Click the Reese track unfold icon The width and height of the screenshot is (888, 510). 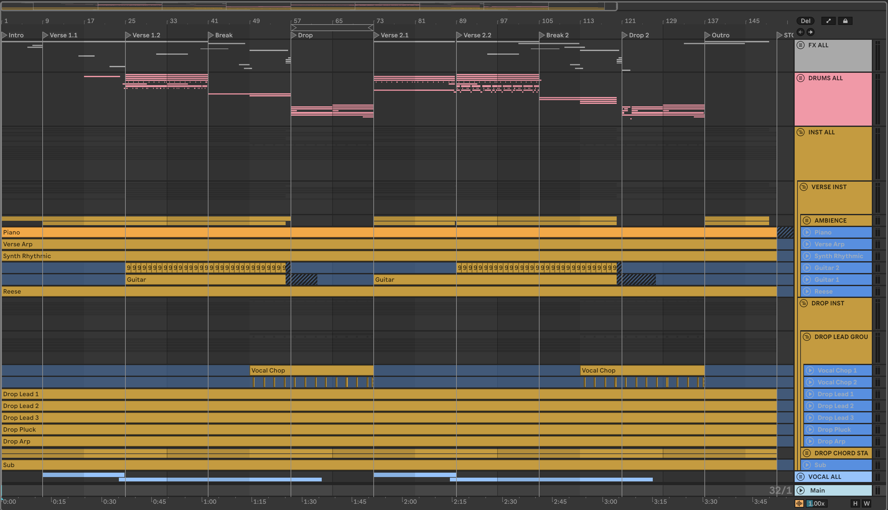coord(807,291)
